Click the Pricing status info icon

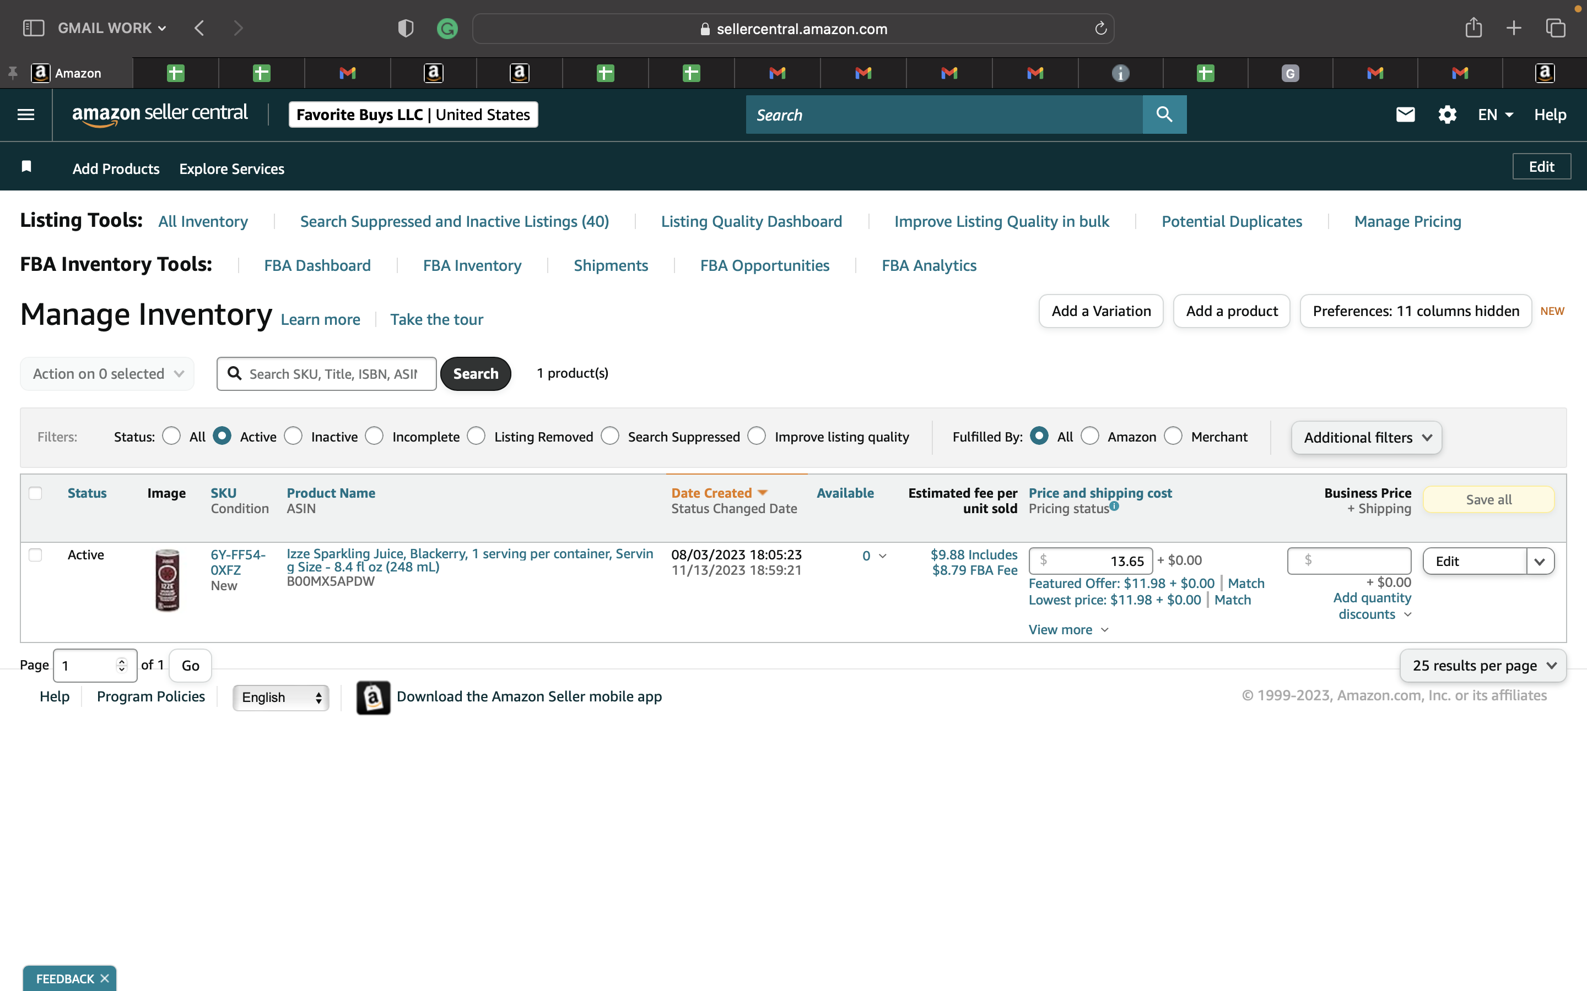(1114, 505)
